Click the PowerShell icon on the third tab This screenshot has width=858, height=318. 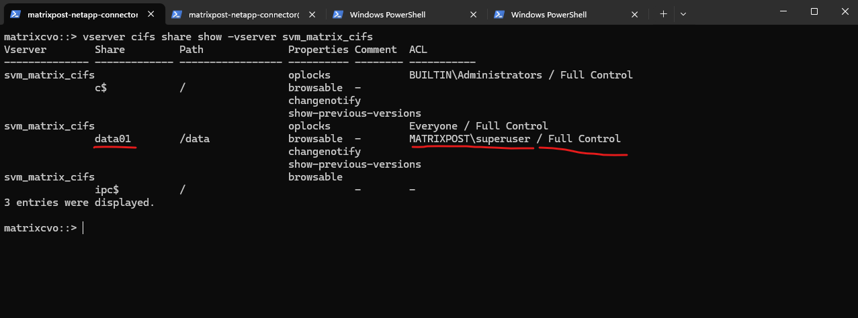tap(338, 14)
